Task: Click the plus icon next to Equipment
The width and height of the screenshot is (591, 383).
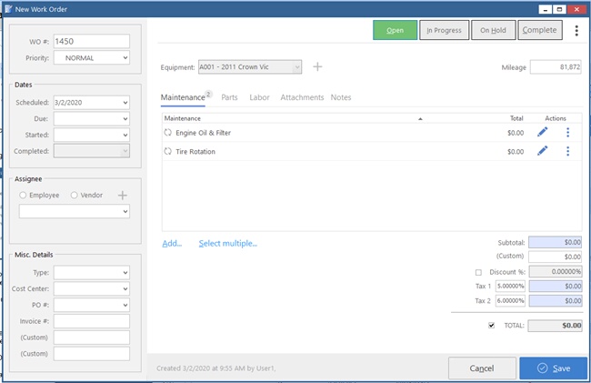Action: point(317,66)
